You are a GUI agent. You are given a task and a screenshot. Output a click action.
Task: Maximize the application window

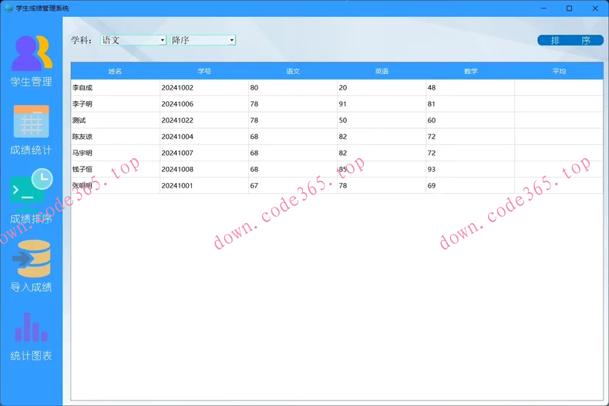(x=569, y=8)
